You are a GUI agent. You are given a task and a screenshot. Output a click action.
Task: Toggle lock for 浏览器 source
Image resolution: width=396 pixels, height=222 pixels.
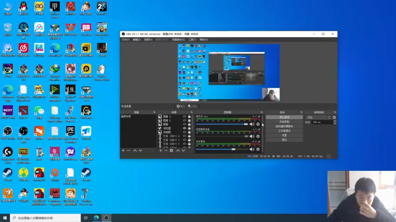pos(189,128)
